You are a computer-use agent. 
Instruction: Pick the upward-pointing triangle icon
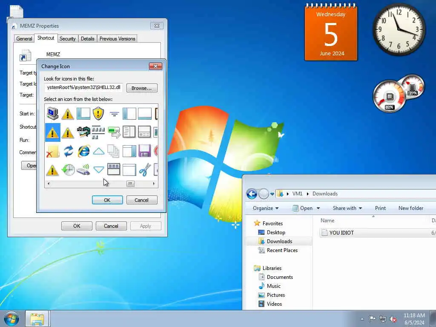click(x=98, y=151)
